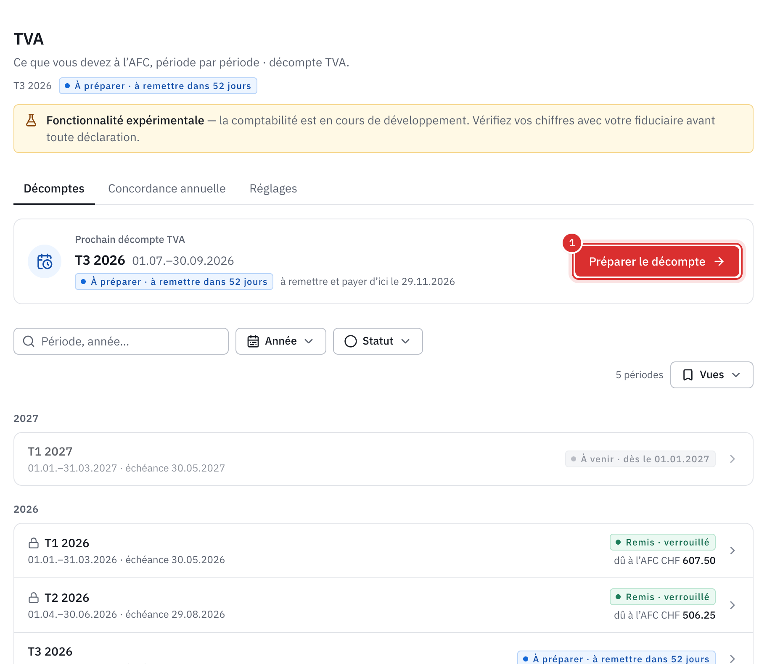Open the Statut filter dropdown
This screenshot has height=664, width=767.
tap(378, 341)
